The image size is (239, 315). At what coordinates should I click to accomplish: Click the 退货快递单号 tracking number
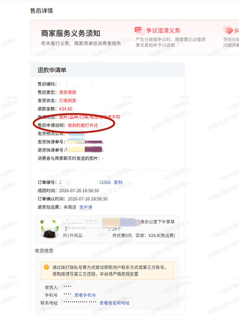click(x=85, y=150)
